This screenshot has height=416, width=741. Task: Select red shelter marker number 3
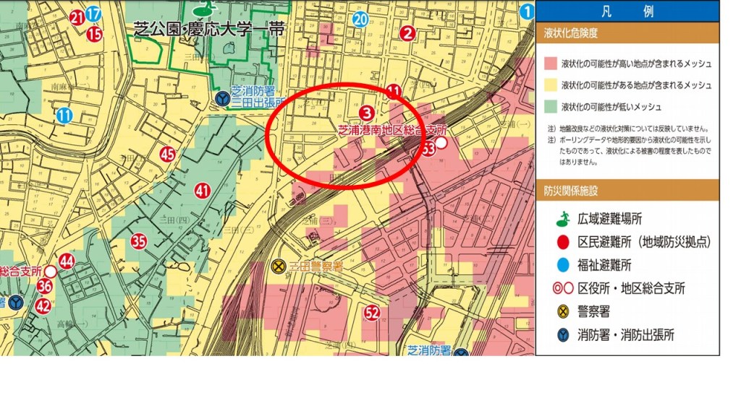click(366, 113)
